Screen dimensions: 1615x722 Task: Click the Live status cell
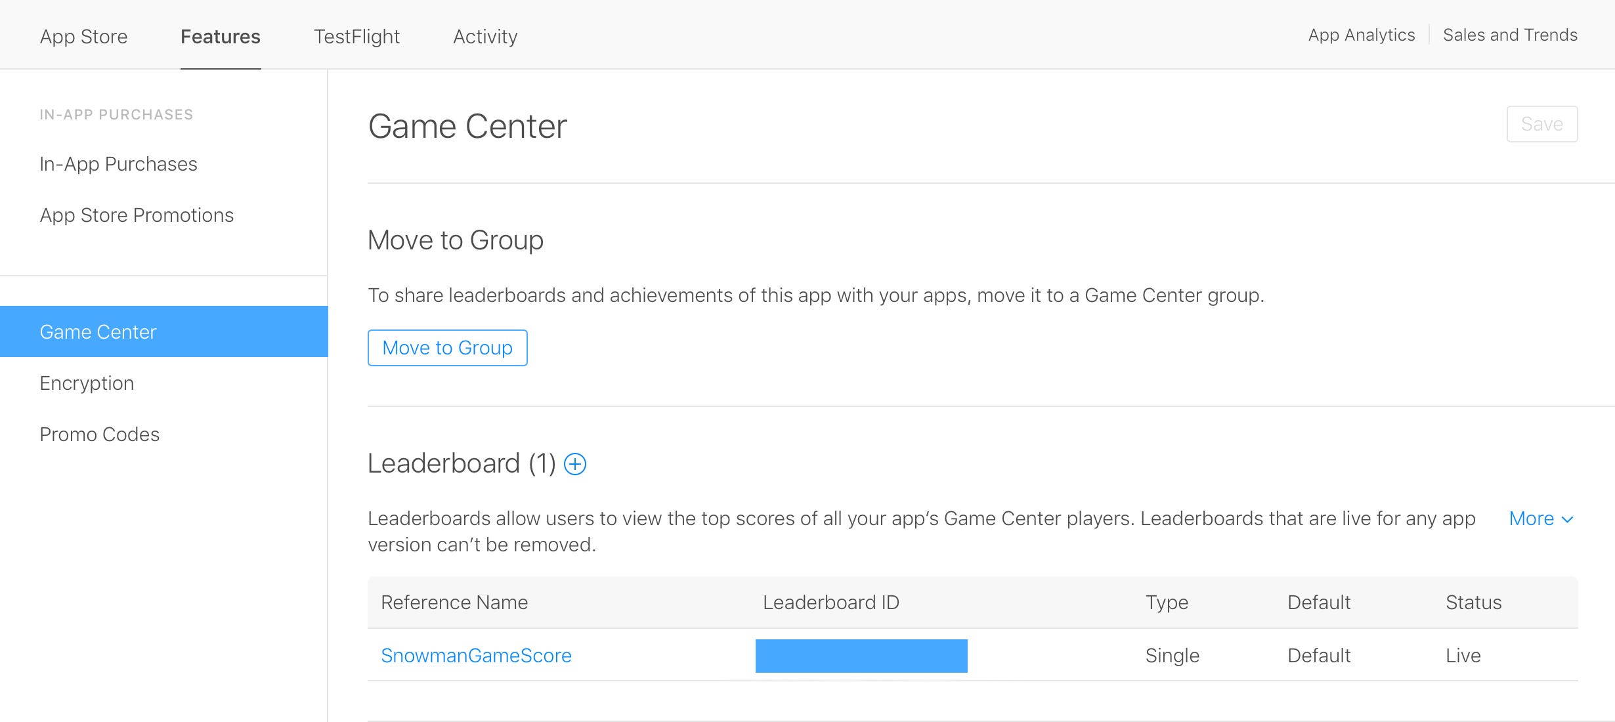coord(1463,656)
